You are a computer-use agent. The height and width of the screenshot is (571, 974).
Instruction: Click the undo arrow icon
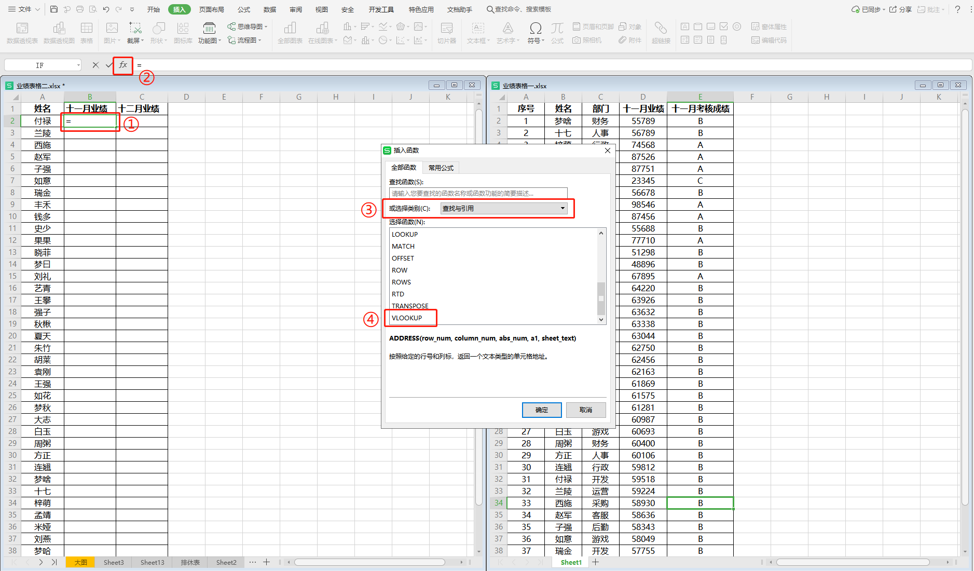(x=106, y=9)
